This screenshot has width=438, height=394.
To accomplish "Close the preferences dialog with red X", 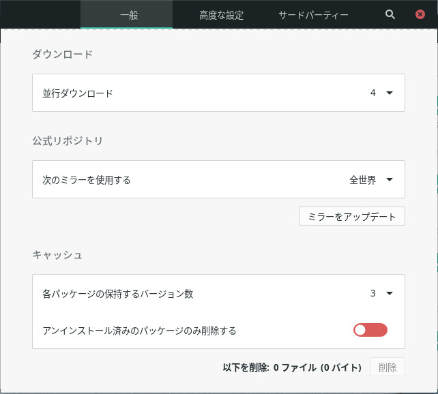I will (x=420, y=14).
